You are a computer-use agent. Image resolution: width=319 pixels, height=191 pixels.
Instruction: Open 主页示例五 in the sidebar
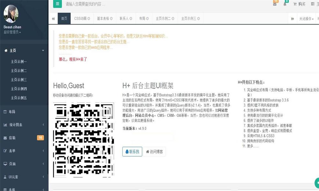(19, 98)
